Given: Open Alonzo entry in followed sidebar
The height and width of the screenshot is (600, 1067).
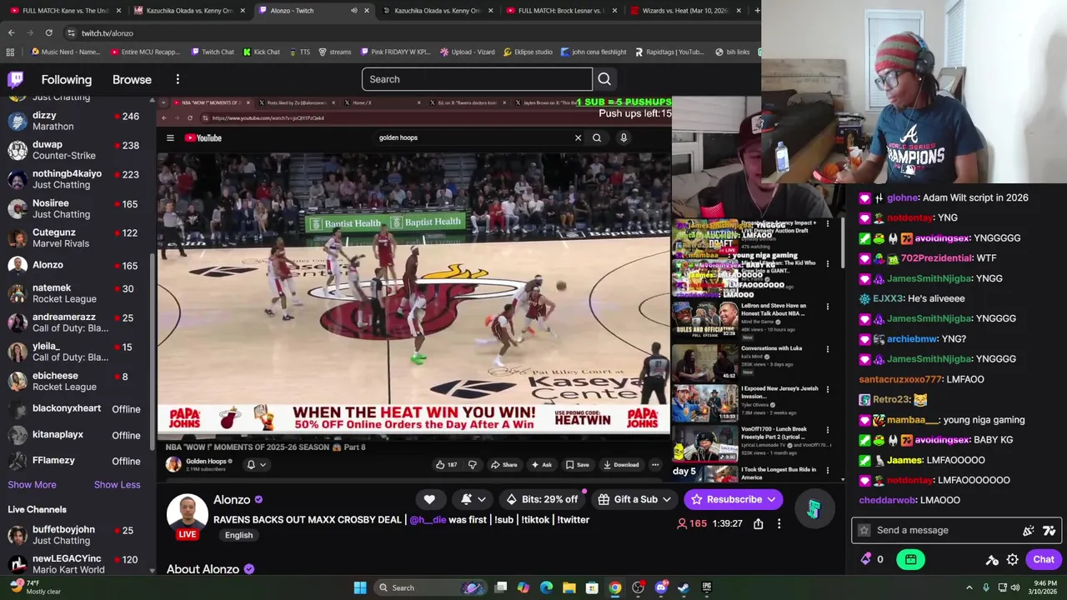Looking at the screenshot, I should click(75, 265).
